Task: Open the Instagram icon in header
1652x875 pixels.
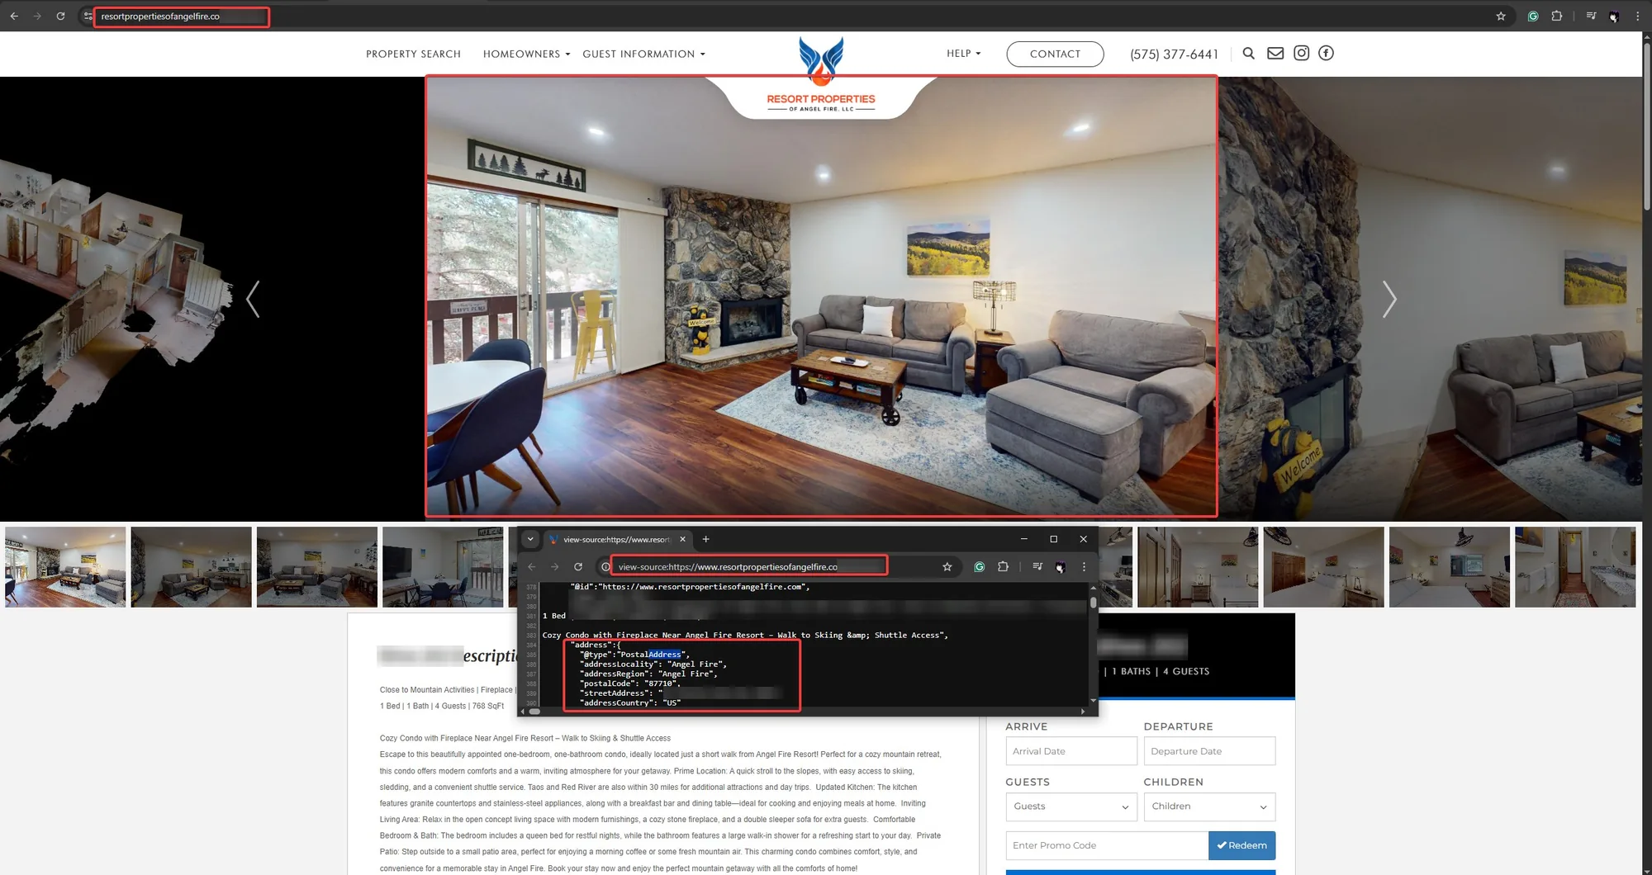Action: 1301,53
